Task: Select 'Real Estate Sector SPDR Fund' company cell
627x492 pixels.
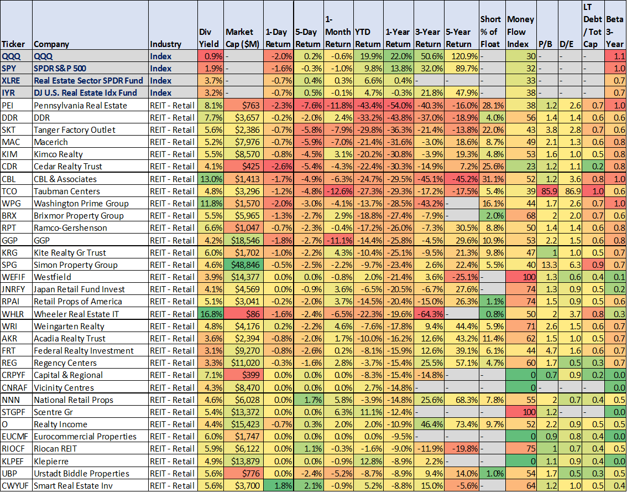Action: (90, 80)
